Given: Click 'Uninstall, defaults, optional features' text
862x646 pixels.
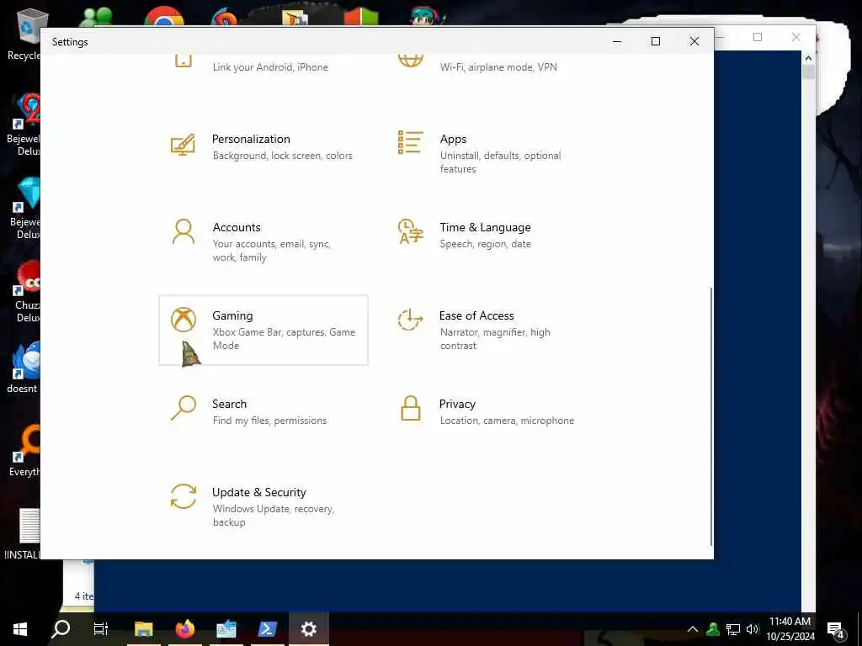Looking at the screenshot, I should tap(500, 162).
